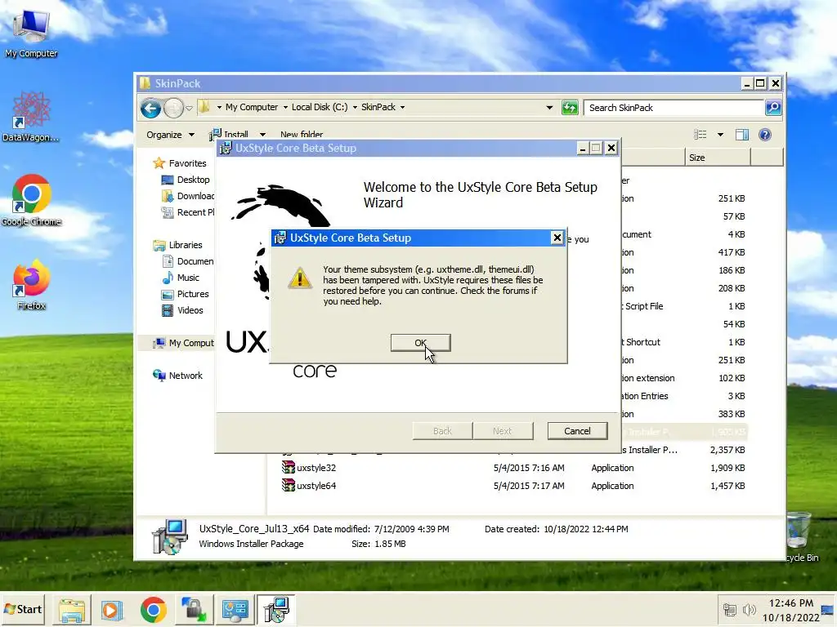This screenshot has width=837, height=627.
Task: Select My Computer in address breadcrumb
Action: click(x=252, y=107)
